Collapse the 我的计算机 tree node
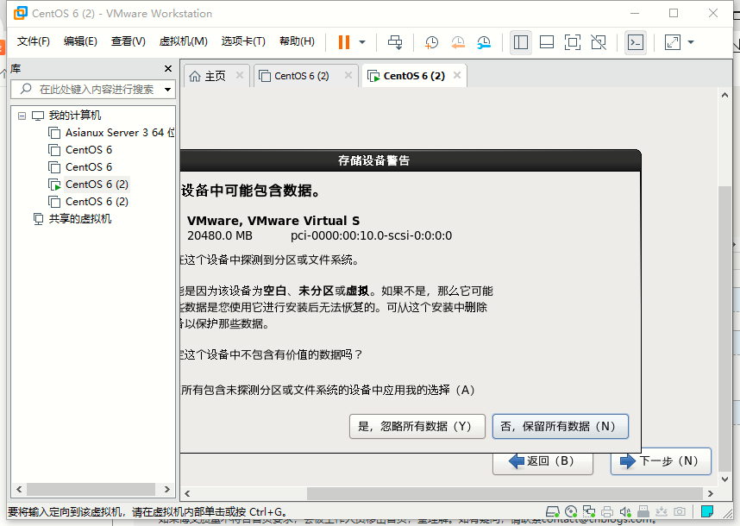740x526 pixels. pos(22,116)
